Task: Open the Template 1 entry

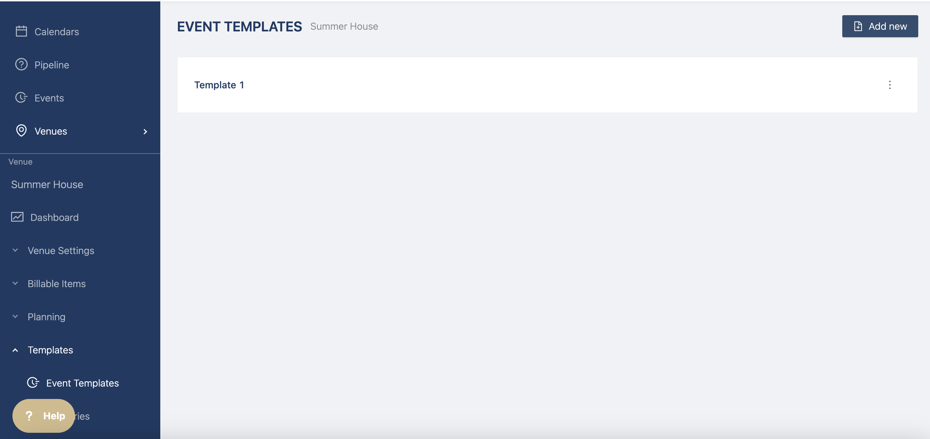Action: pos(219,85)
